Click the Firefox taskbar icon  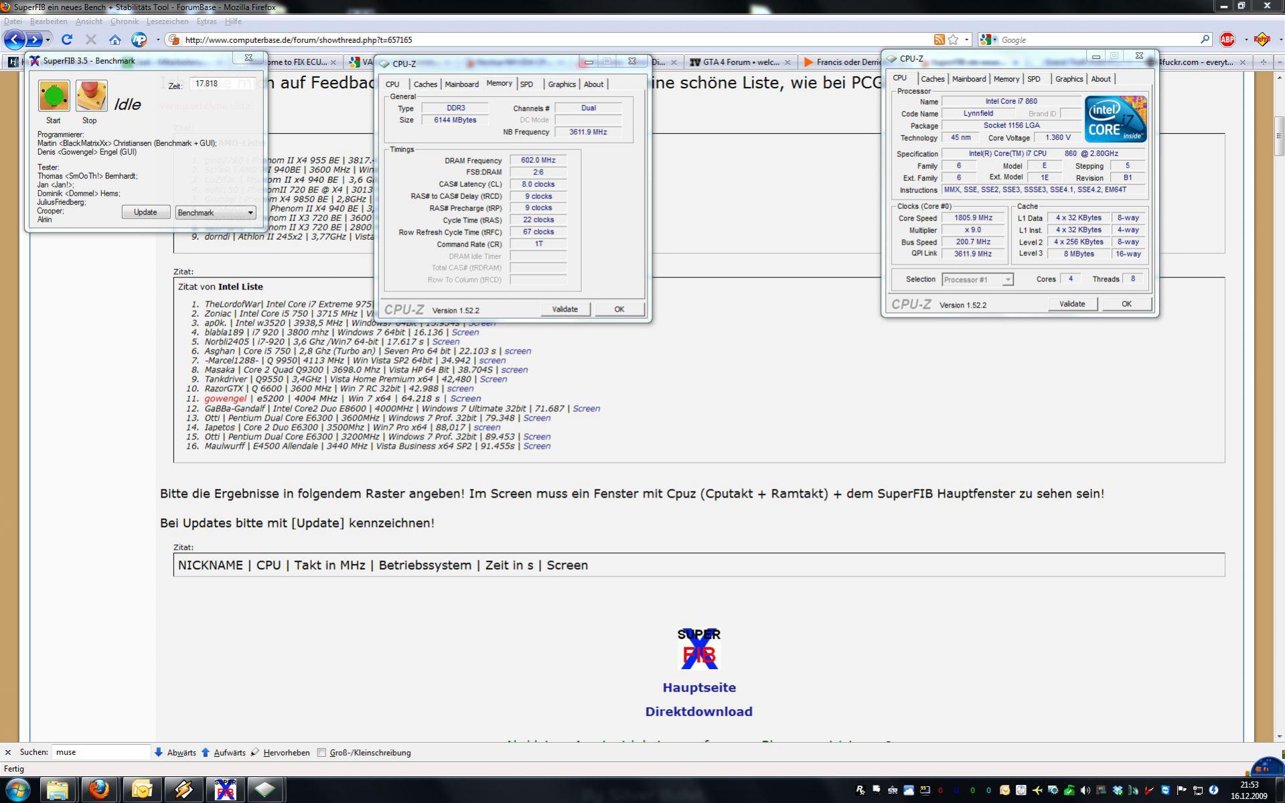pyautogui.click(x=100, y=790)
